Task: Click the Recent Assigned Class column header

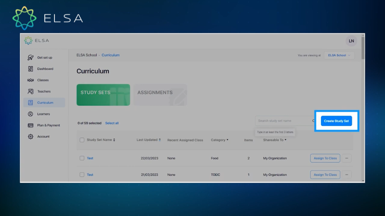Action: pyautogui.click(x=185, y=140)
